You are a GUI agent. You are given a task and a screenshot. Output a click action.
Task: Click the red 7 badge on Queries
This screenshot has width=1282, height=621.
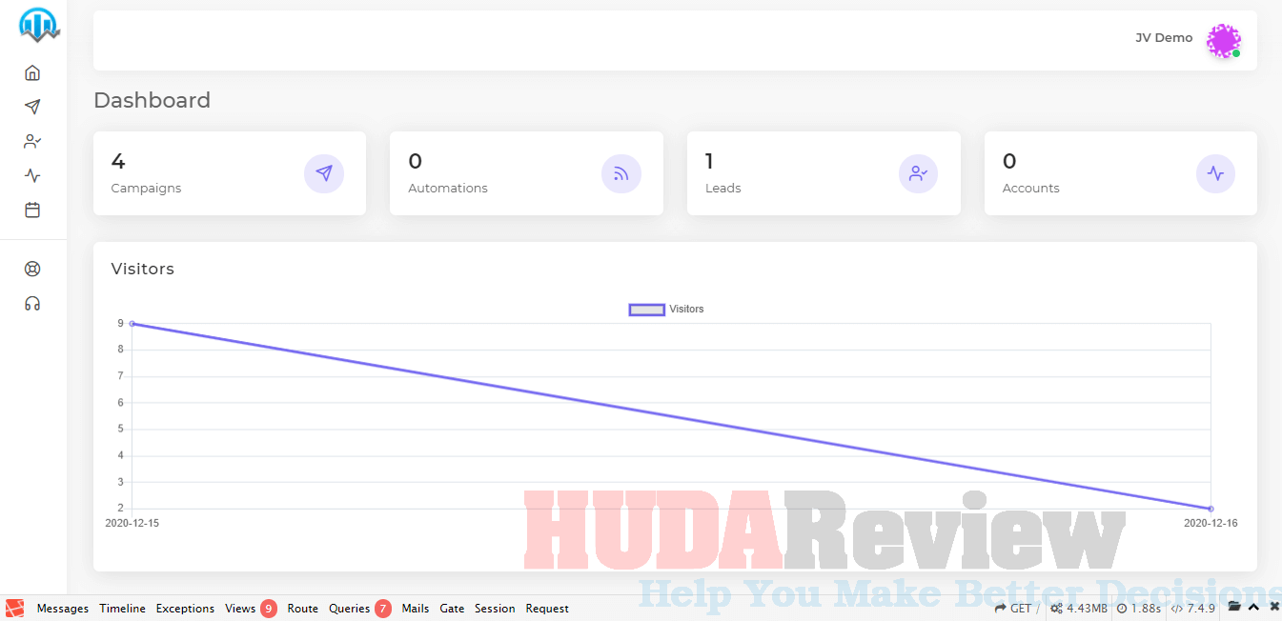pos(383,609)
